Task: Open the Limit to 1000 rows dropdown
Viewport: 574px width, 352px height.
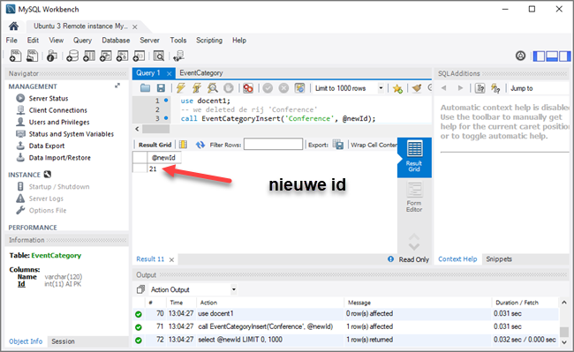Action: coord(381,88)
